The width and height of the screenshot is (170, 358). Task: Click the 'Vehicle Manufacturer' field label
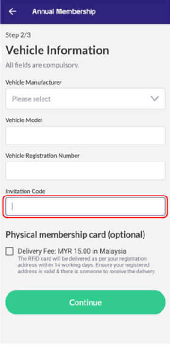pyautogui.click(x=34, y=83)
